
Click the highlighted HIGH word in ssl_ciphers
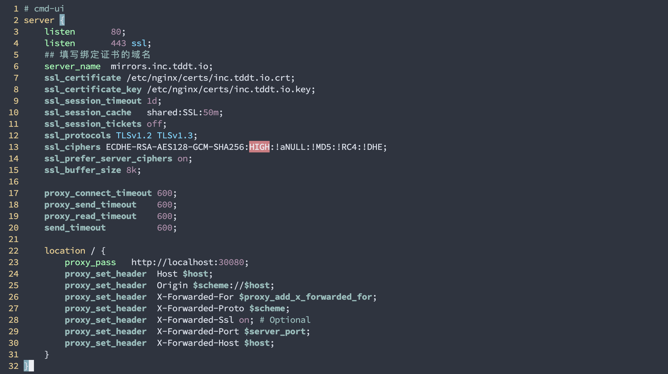259,147
